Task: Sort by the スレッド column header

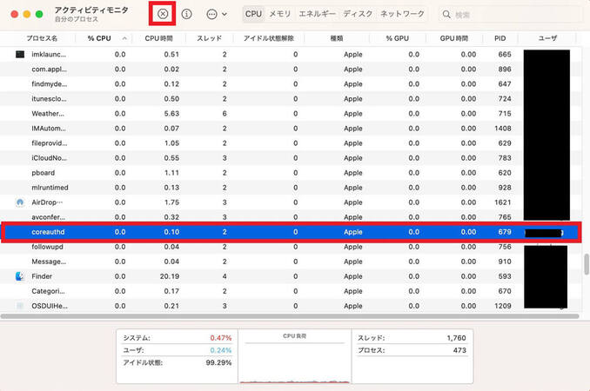Action: (x=209, y=38)
